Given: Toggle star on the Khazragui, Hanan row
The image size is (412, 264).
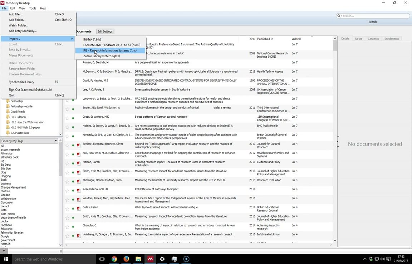Looking at the screenshot, I should click(x=67, y=182).
